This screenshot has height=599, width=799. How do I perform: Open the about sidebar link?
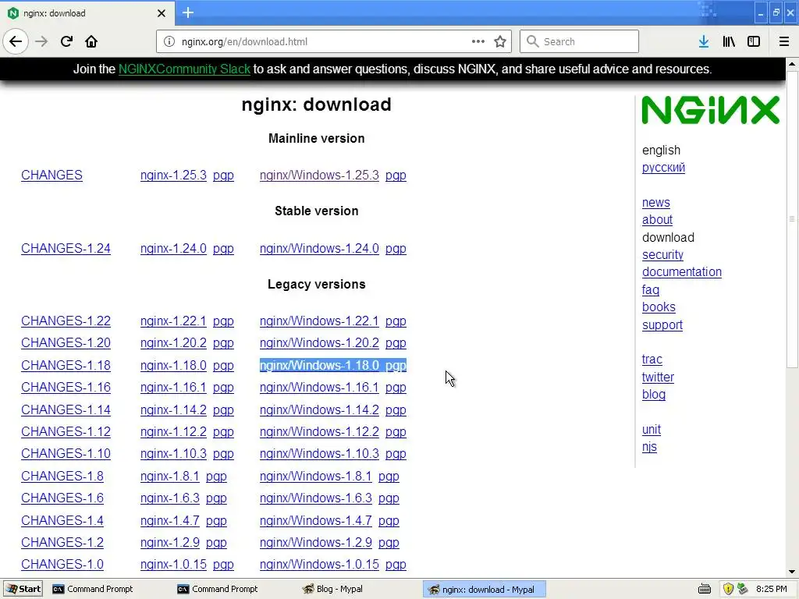[657, 220]
